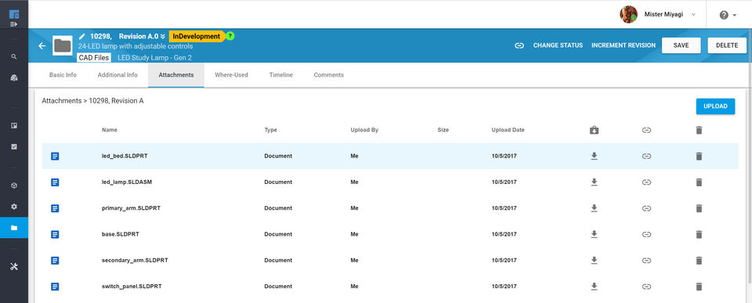
Task: Delete led_bed.SLDPRT via its trash icon
Action: pos(699,157)
